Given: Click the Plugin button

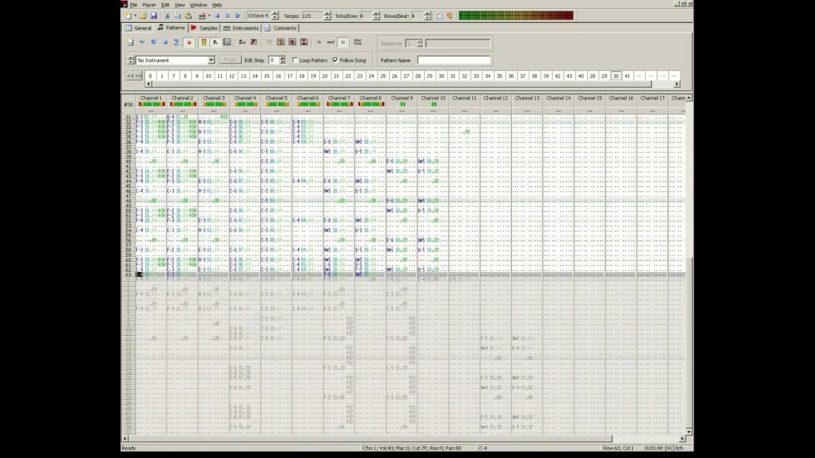Looking at the screenshot, I should pos(230,60).
